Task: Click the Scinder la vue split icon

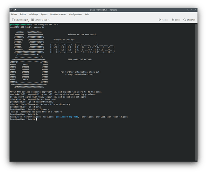Action: 32,20
